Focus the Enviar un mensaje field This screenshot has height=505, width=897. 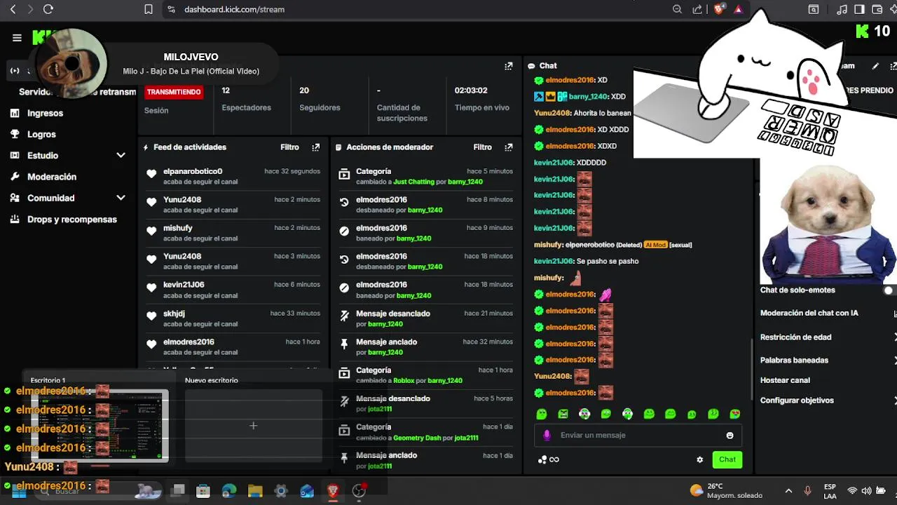[x=638, y=436]
